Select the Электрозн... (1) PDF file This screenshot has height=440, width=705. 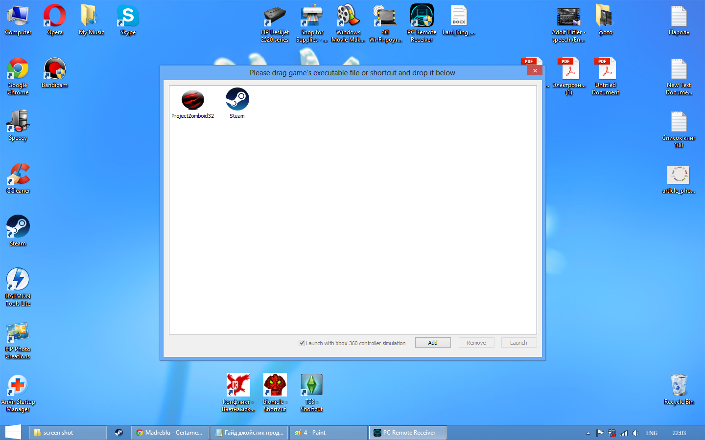[569, 77]
